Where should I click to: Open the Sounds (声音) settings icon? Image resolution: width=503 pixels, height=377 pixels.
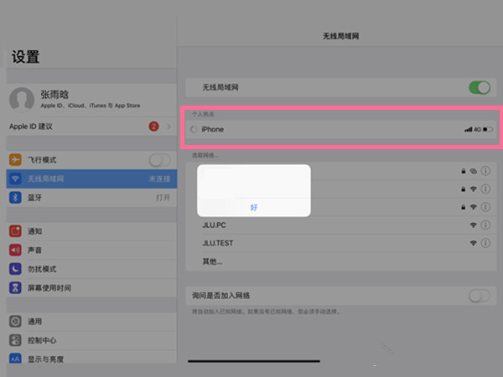[15, 249]
